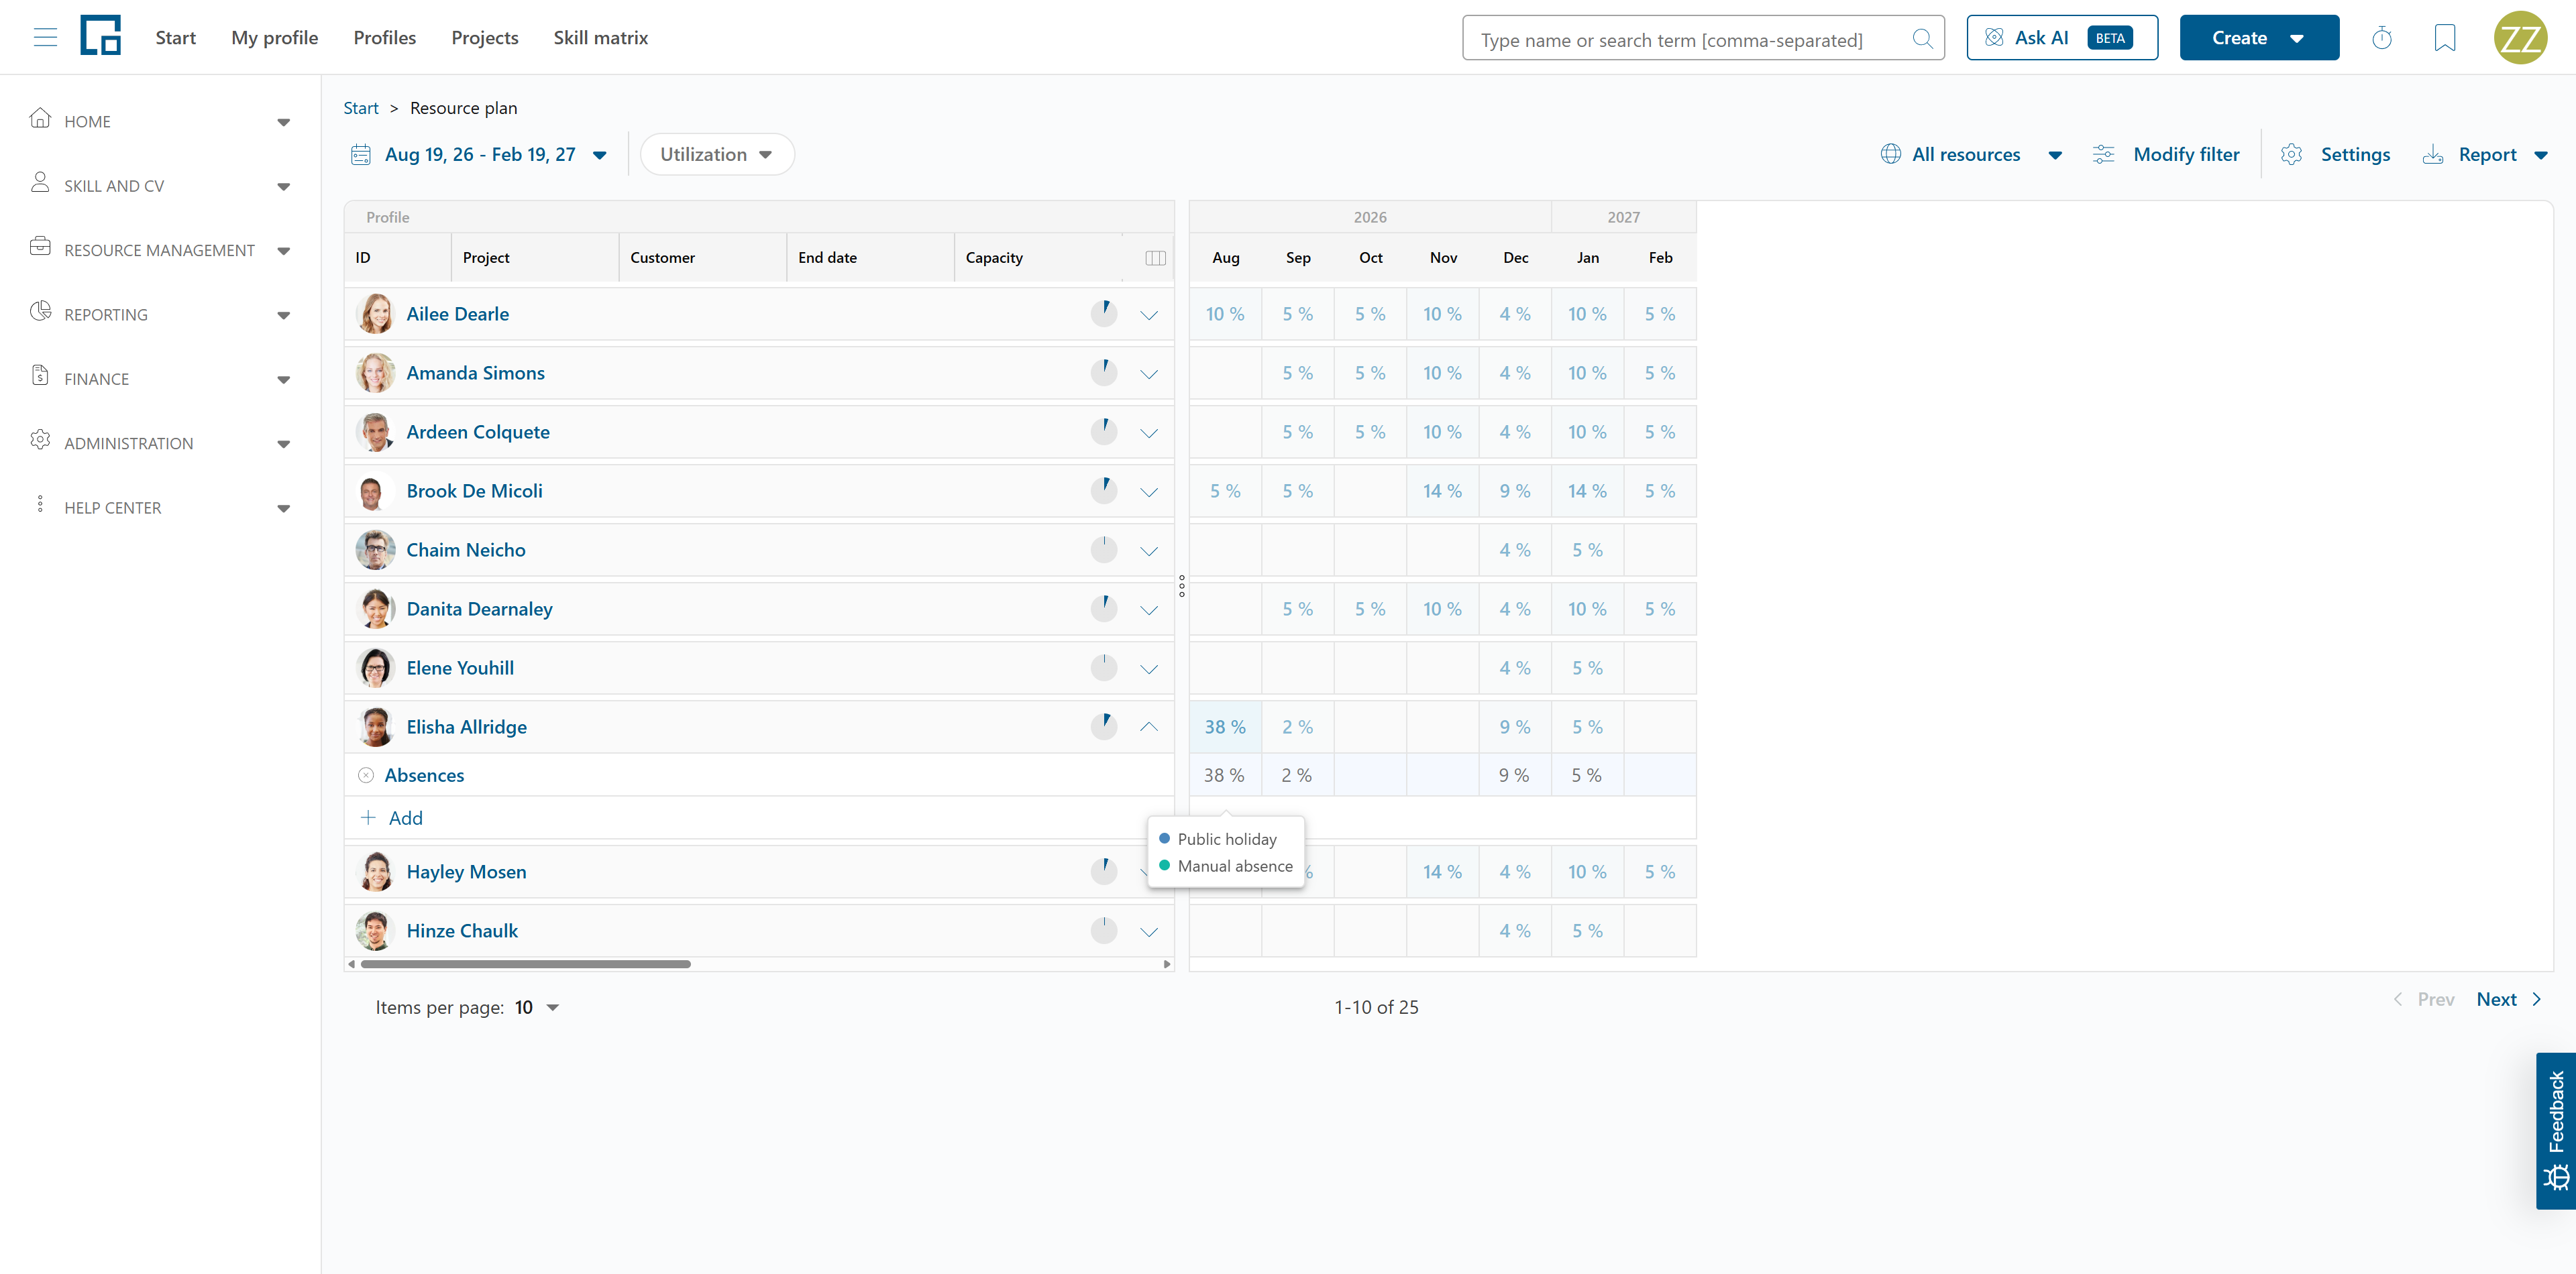Click Elisha Allridge's capacity pie icon
This screenshot has width=2576, height=1274.
1103,726
